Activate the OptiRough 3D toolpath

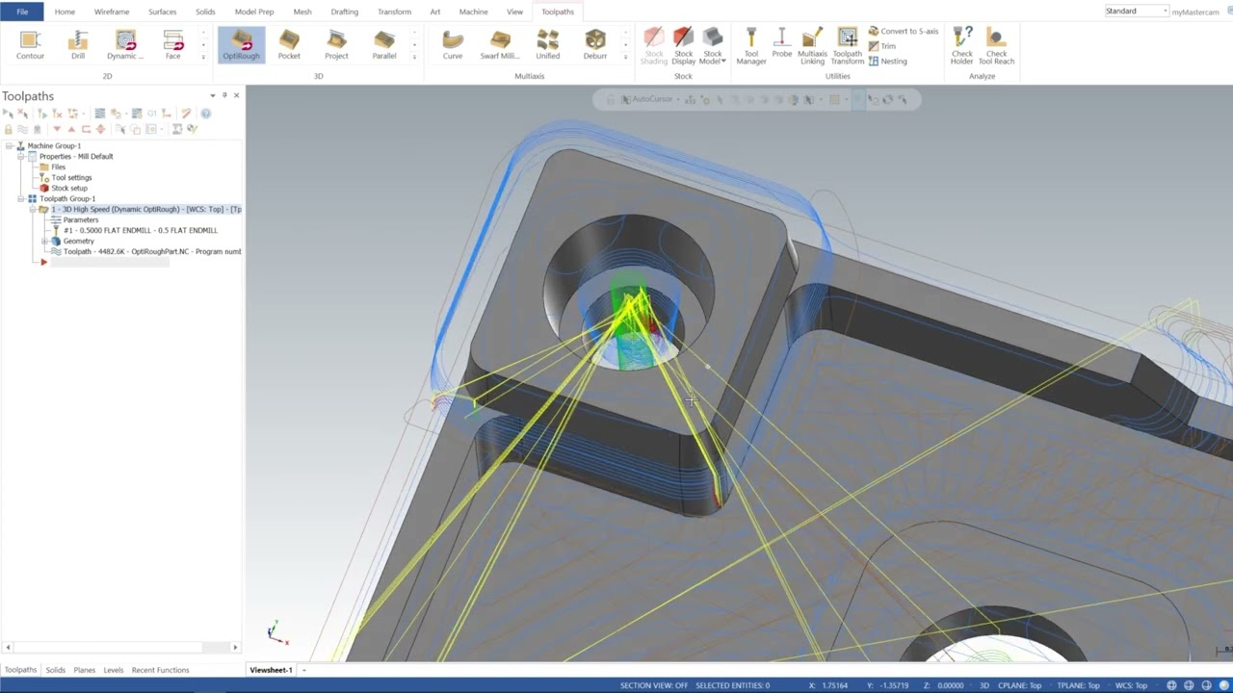(x=241, y=45)
